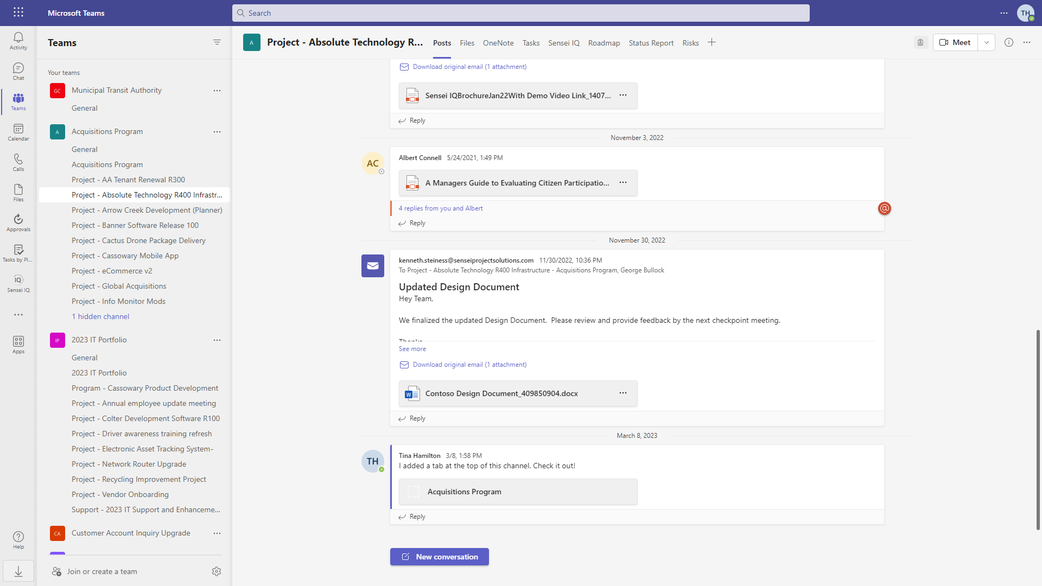
Task: Show more apps ellipsis in left rail
Action: point(18,315)
